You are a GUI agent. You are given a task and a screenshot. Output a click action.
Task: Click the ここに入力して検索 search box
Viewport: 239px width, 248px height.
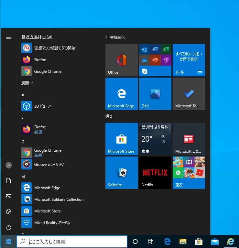72,242
